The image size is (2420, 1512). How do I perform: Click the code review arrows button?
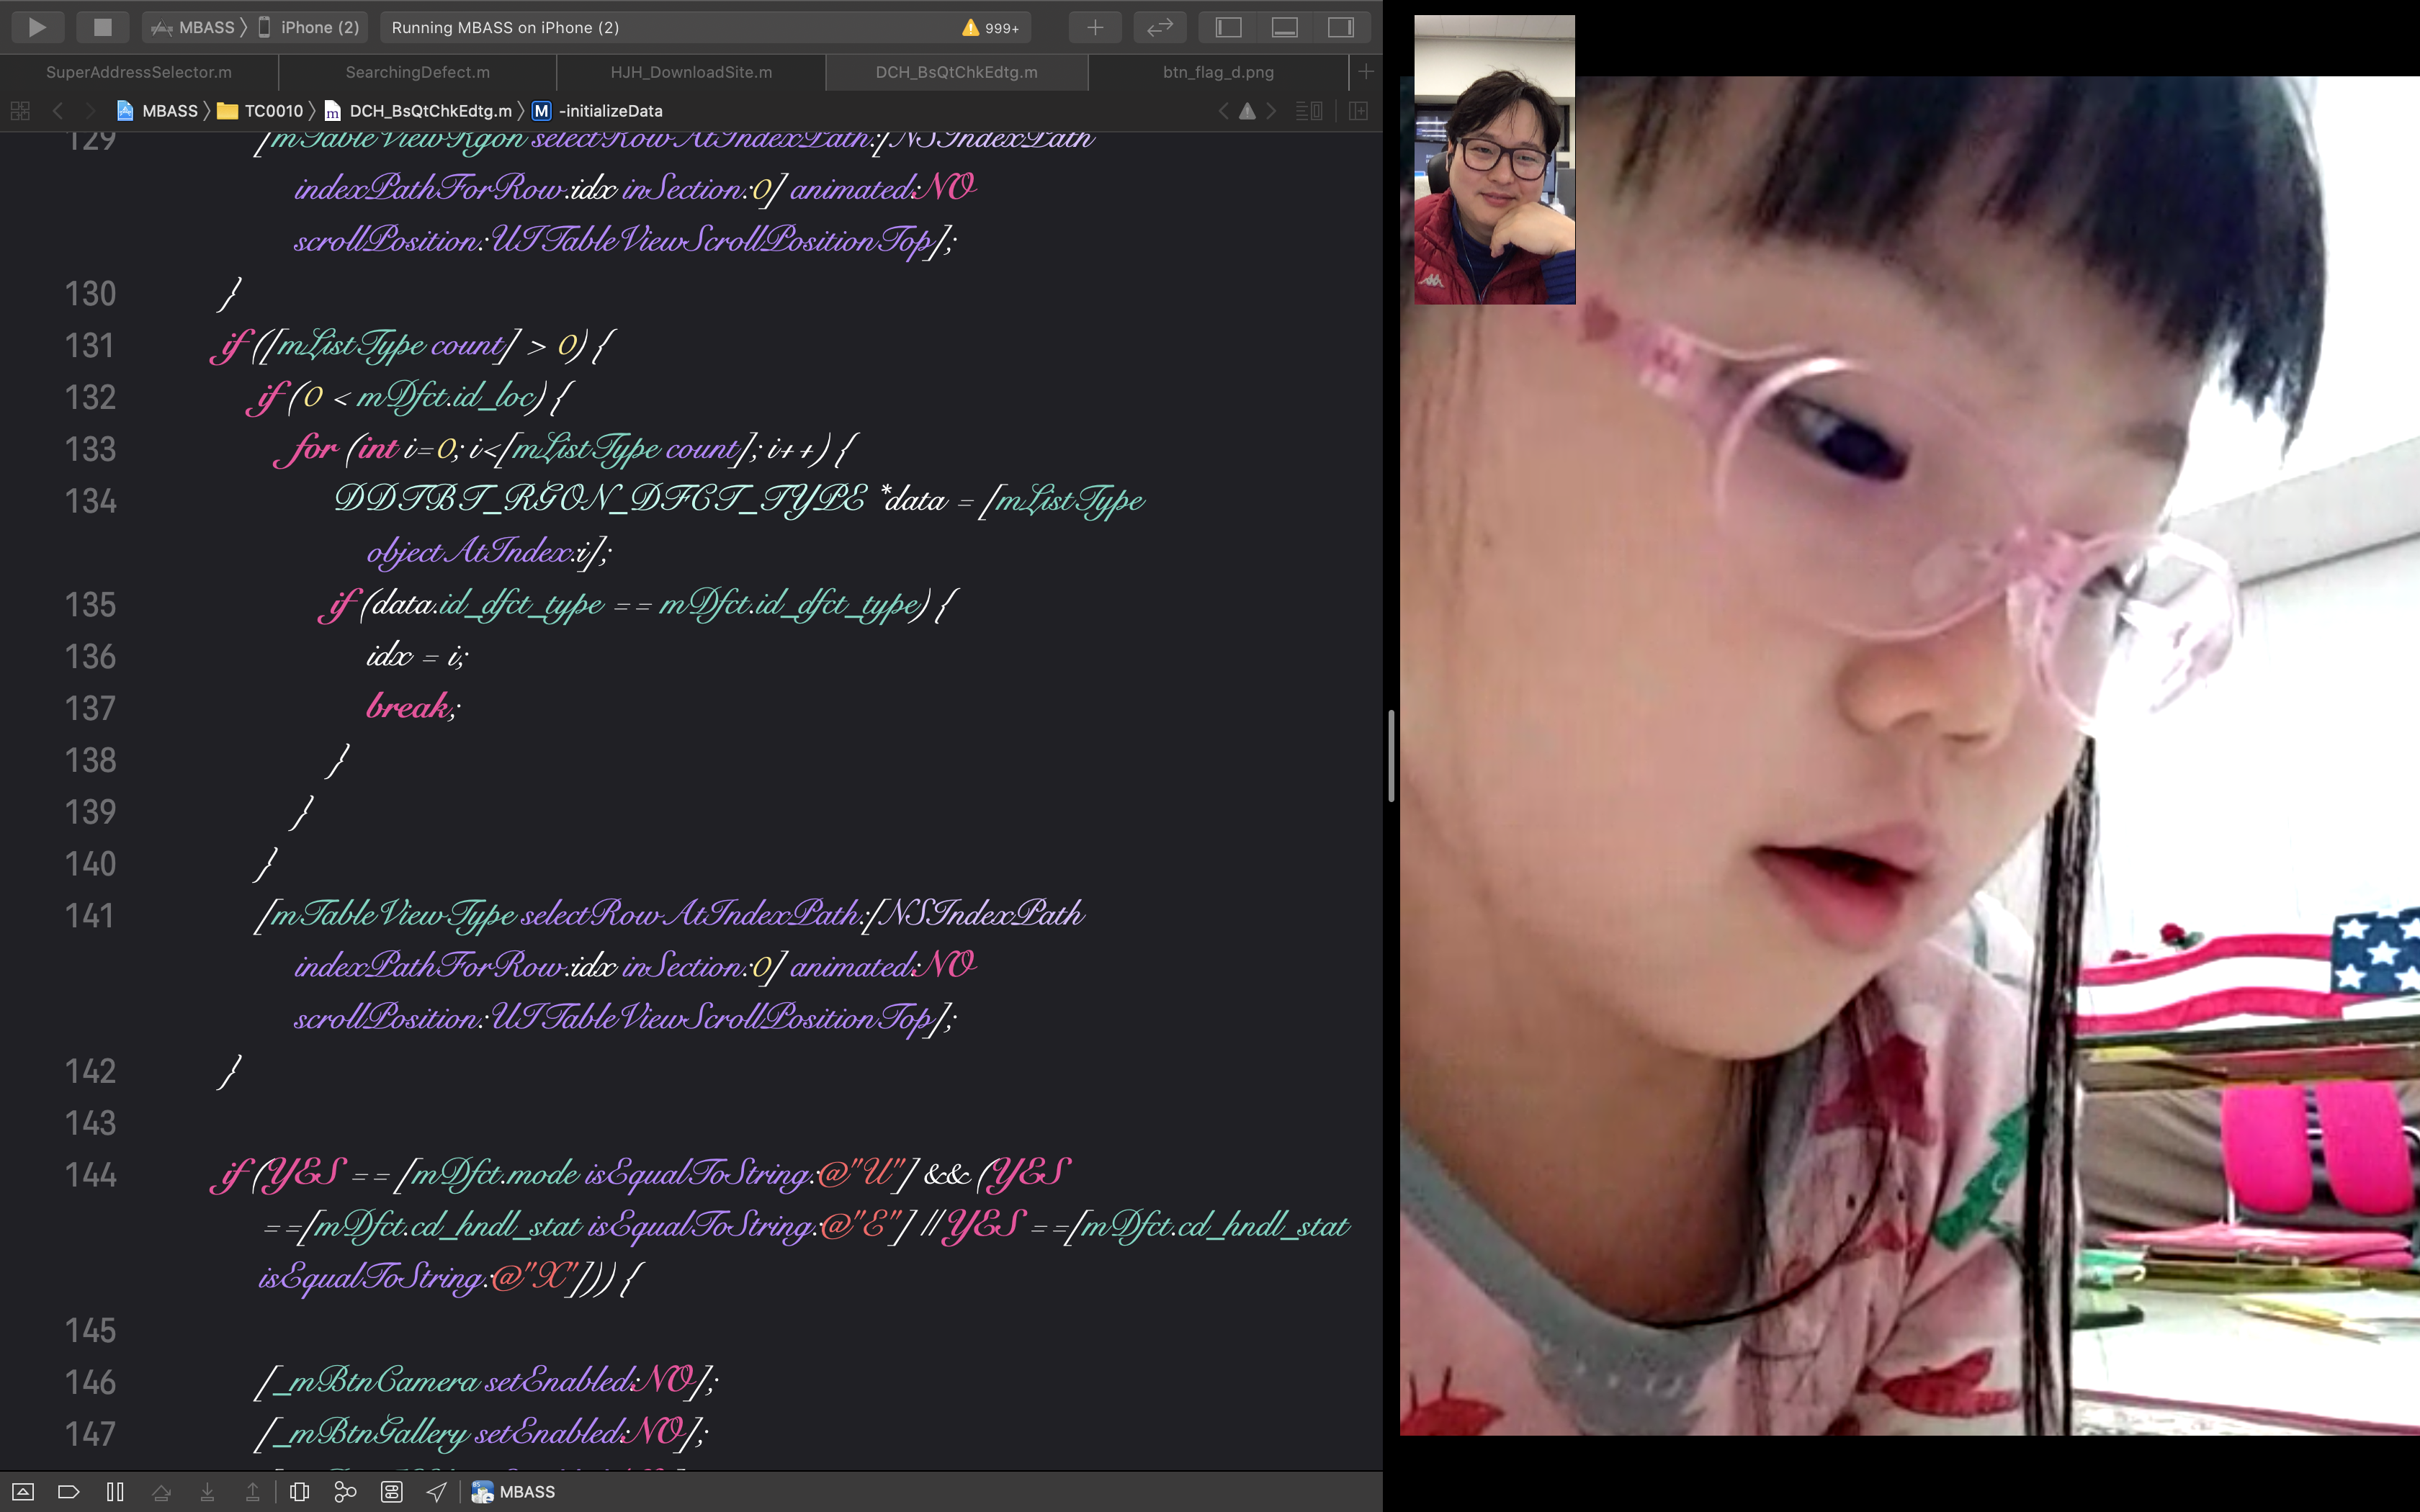[x=1159, y=27]
